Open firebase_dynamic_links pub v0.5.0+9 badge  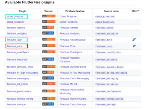click(49, 67)
